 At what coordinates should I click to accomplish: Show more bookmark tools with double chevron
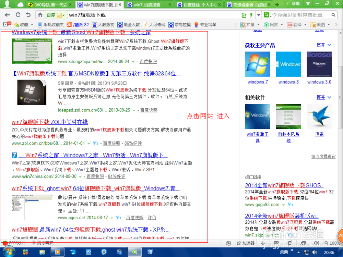pos(336,24)
